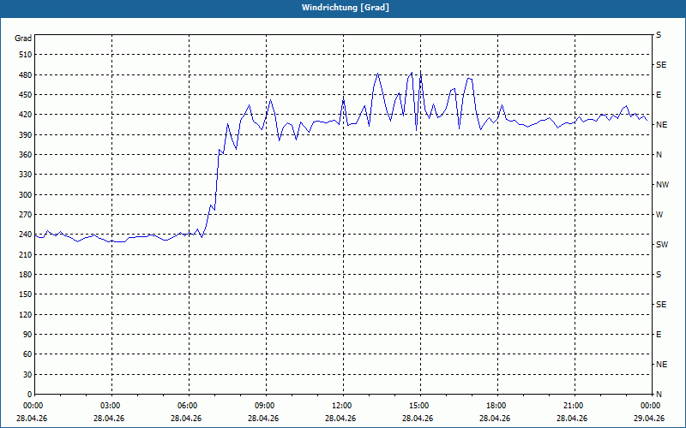This screenshot has height=428, width=686.
Task: Click the 60 degree axis label
Action: 27,354
